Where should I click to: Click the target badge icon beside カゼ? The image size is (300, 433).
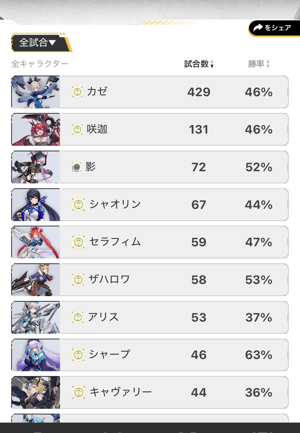click(77, 92)
